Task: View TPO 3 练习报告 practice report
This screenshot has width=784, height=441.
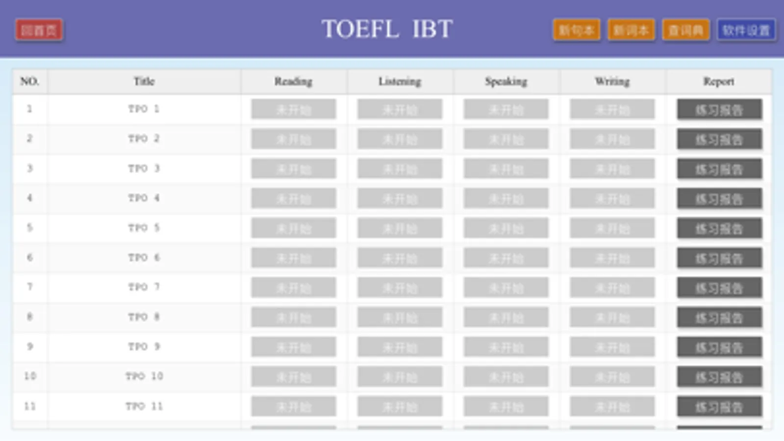Action: tap(719, 169)
